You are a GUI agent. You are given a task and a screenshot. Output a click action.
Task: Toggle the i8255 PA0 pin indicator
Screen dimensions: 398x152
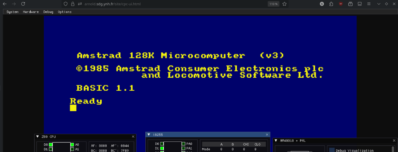tap(184, 144)
